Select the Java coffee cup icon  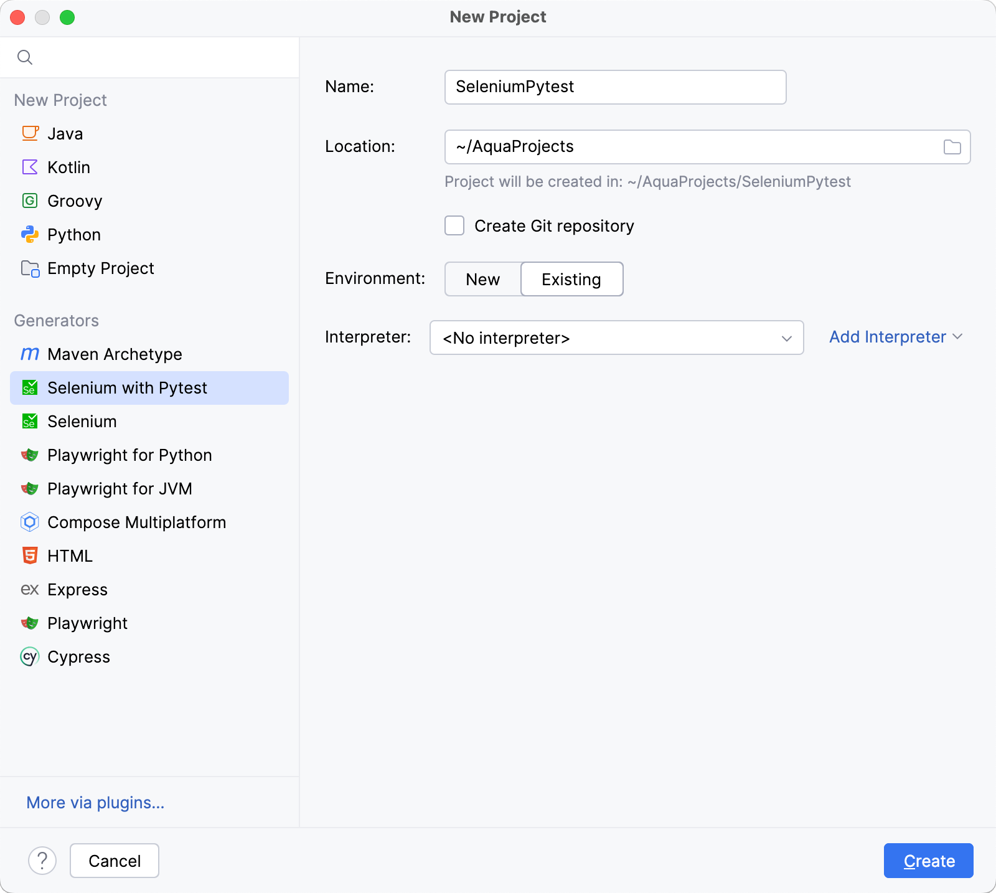(30, 133)
